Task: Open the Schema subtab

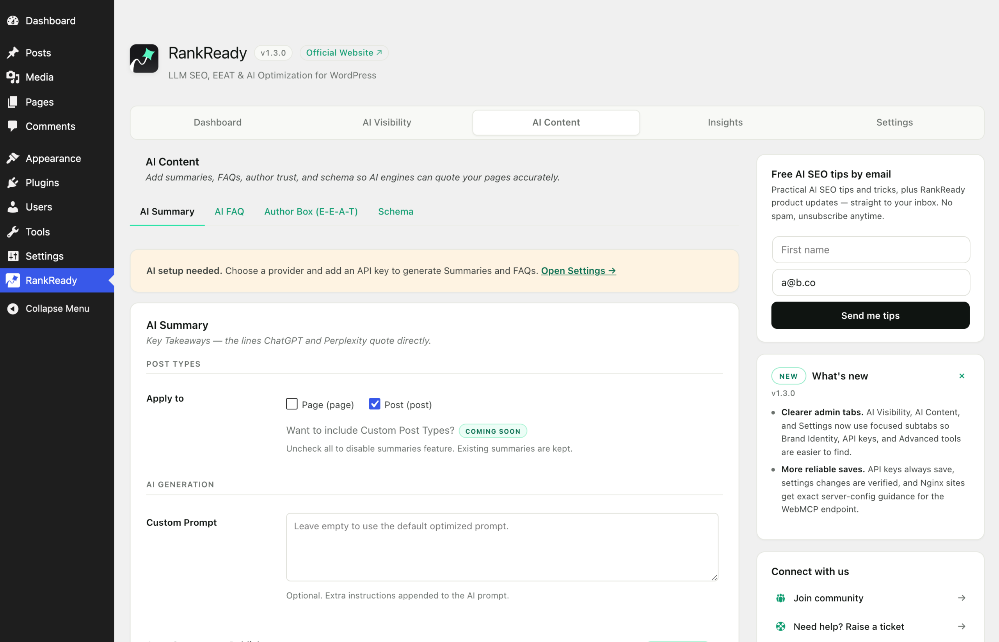Action: [x=396, y=212]
